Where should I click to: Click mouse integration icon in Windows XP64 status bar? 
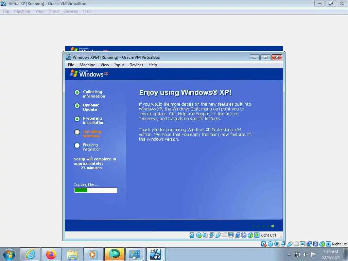(250, 235)
